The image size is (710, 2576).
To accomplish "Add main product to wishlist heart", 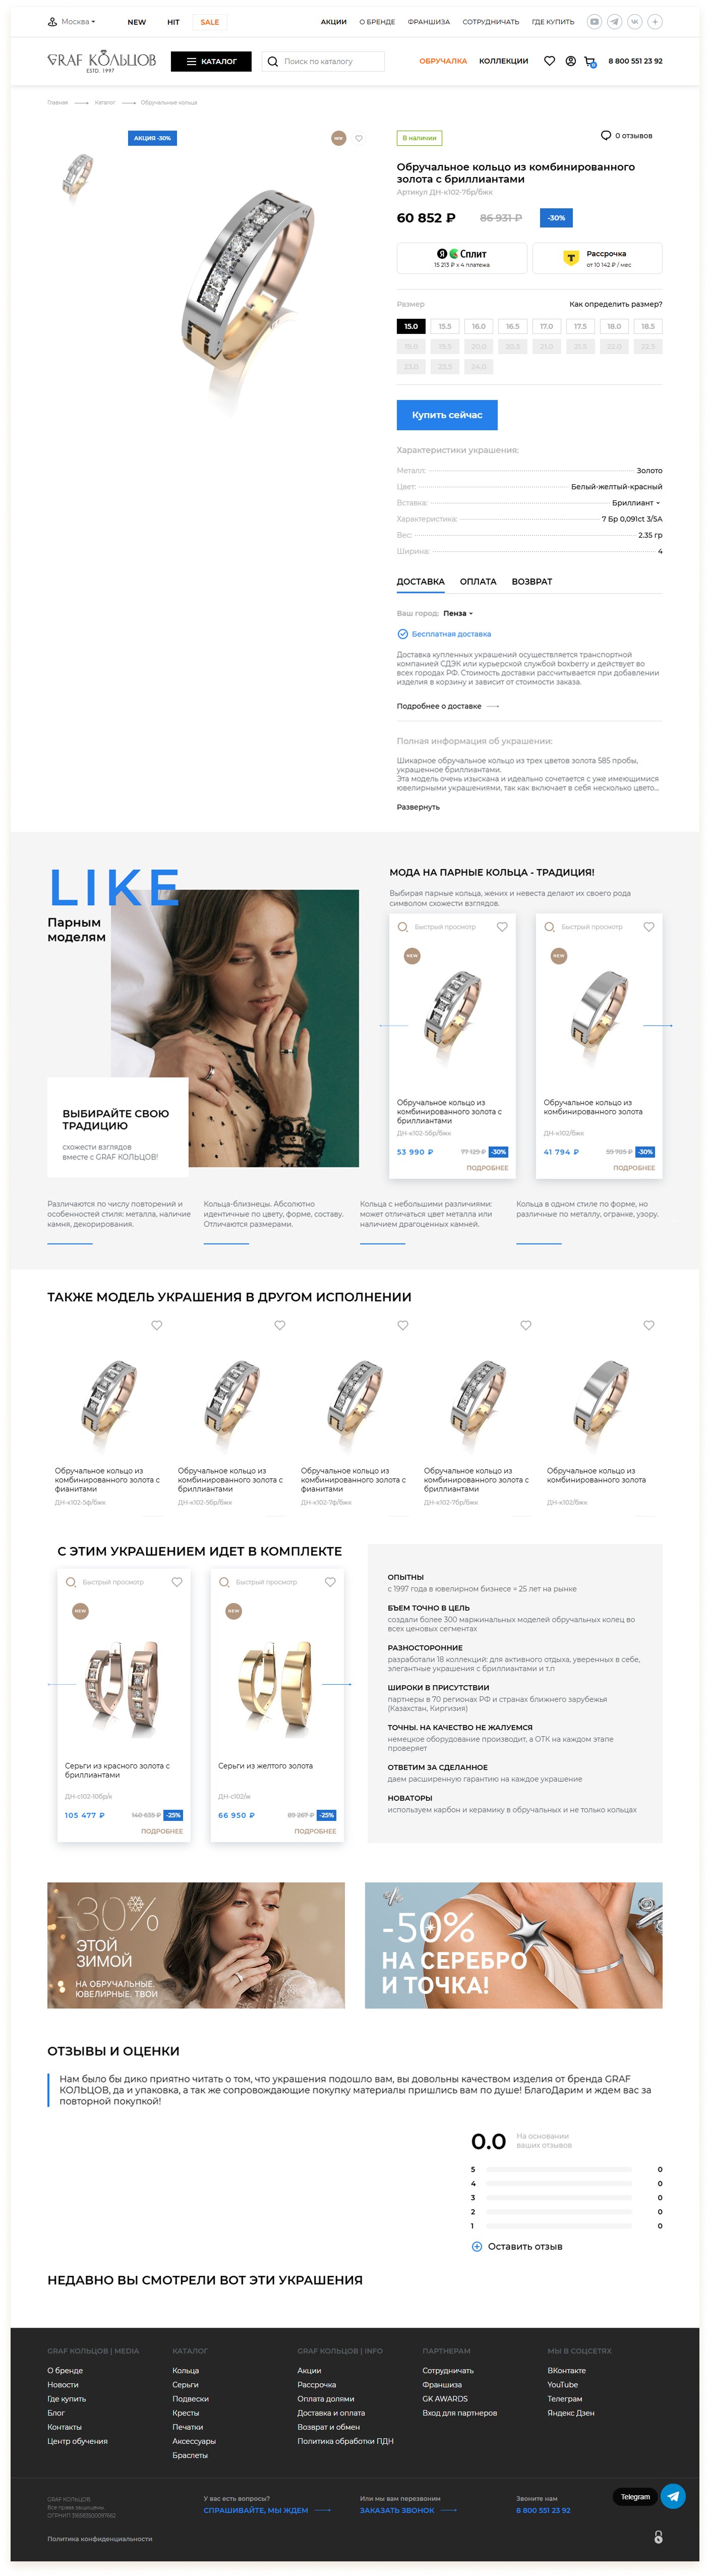I will tap(359, 138).
